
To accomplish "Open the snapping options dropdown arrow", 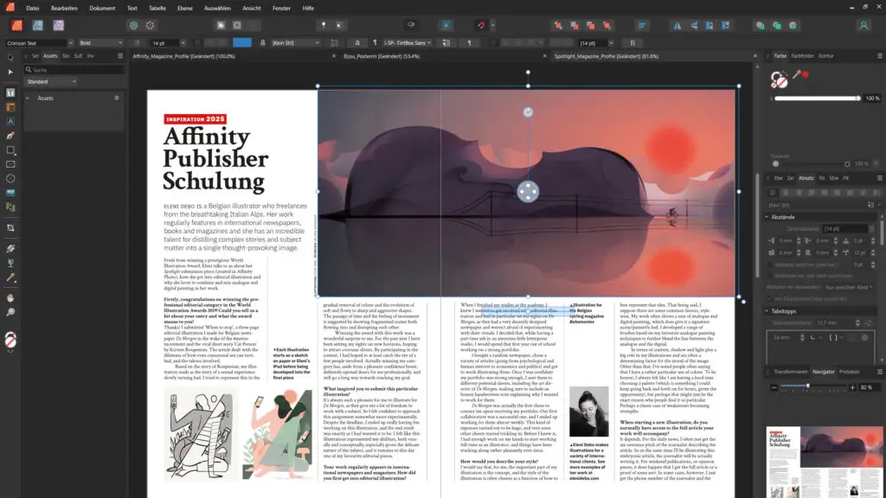I will [492, 25].
